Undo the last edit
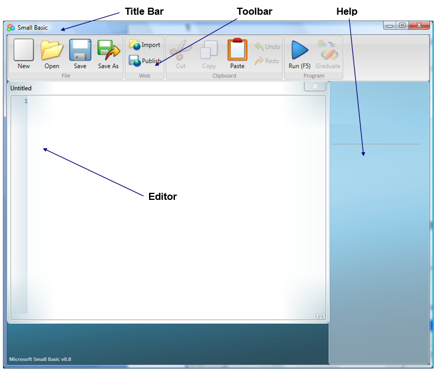The image size is (440, 375). point(267,47)
